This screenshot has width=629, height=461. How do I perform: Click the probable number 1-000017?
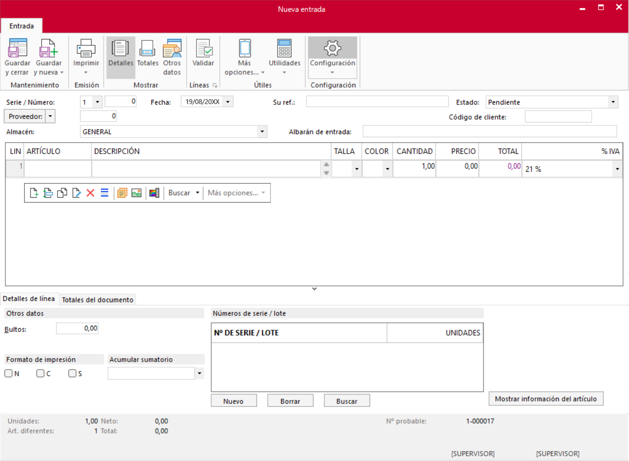(480, 421)
